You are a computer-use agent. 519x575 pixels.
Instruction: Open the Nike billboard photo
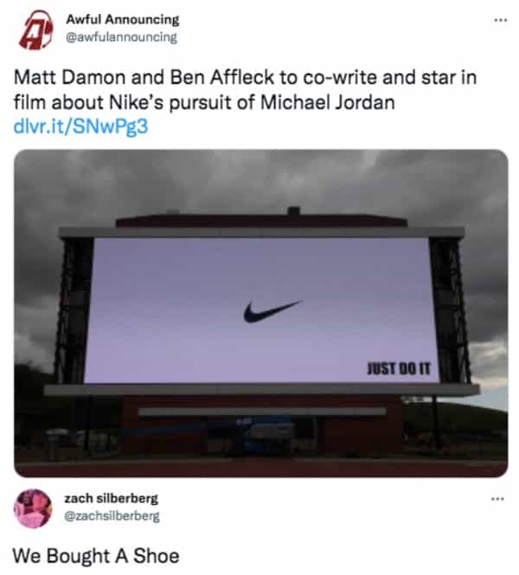(x=260, y=313)
